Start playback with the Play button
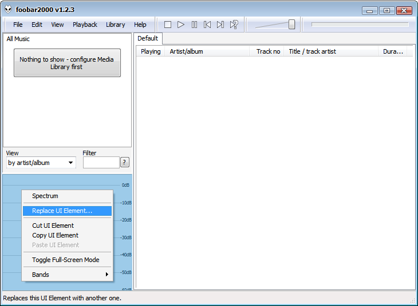418x306 pixels. click(181, 25)
